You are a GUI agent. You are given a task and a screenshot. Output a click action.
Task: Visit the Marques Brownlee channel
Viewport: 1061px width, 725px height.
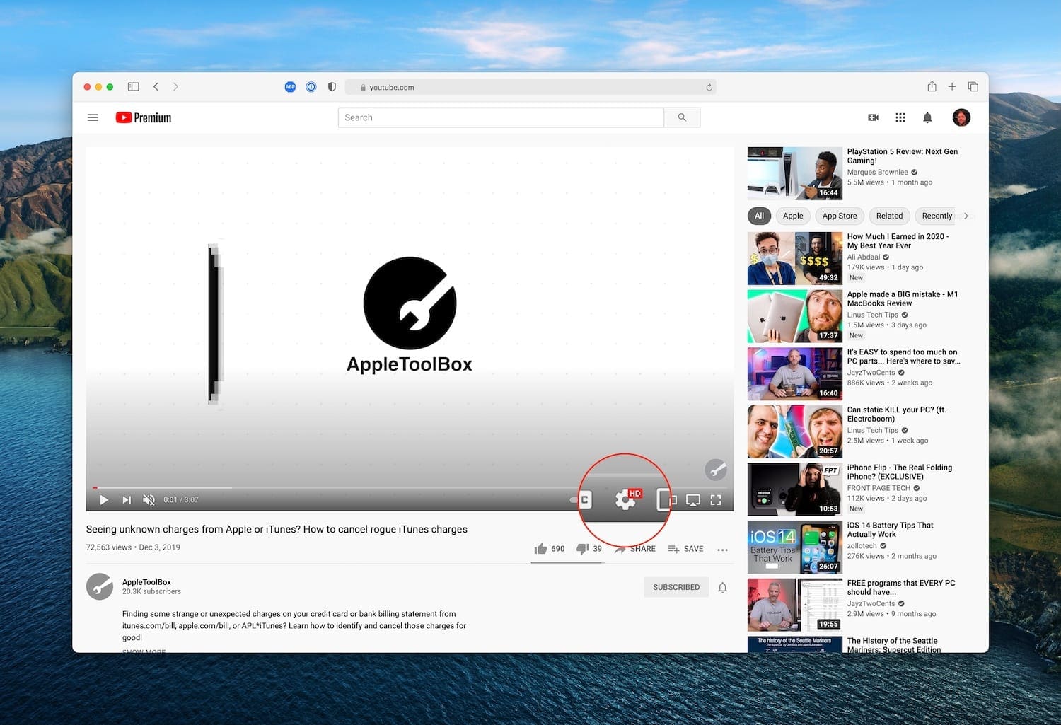[878, 172]
